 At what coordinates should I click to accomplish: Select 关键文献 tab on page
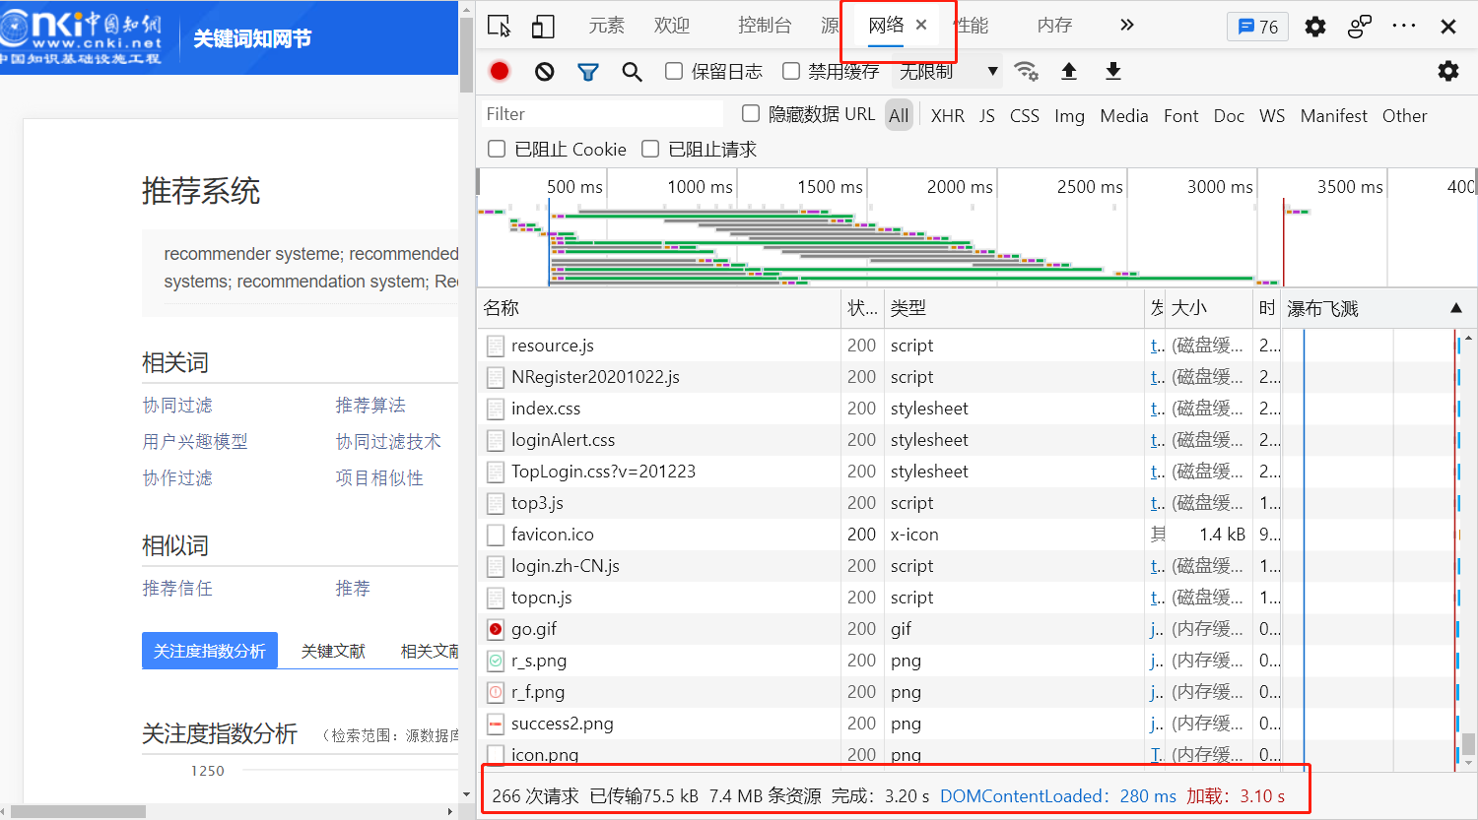[x=333, y=651]
